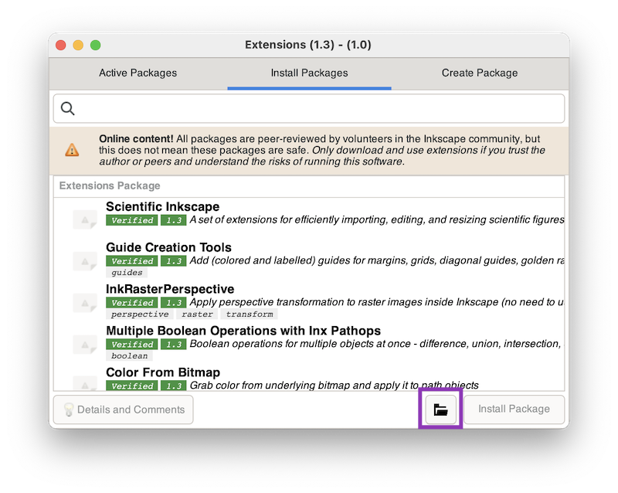Click Scientific Inkscape package thumbnail icon

[84, 219]
